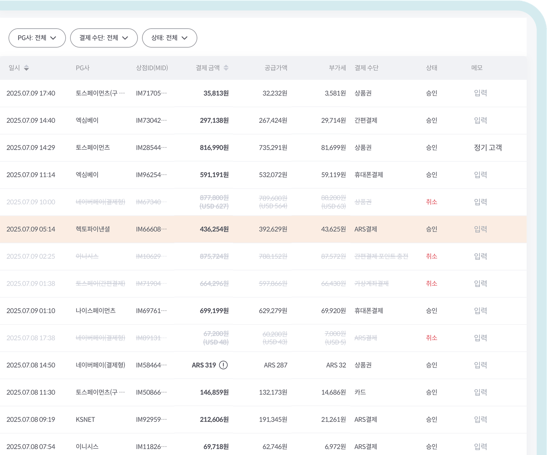The image size is (547, 455).
Task: Select the 2025.07.09 17:40 date cell
Action: (x=31, y=93)
